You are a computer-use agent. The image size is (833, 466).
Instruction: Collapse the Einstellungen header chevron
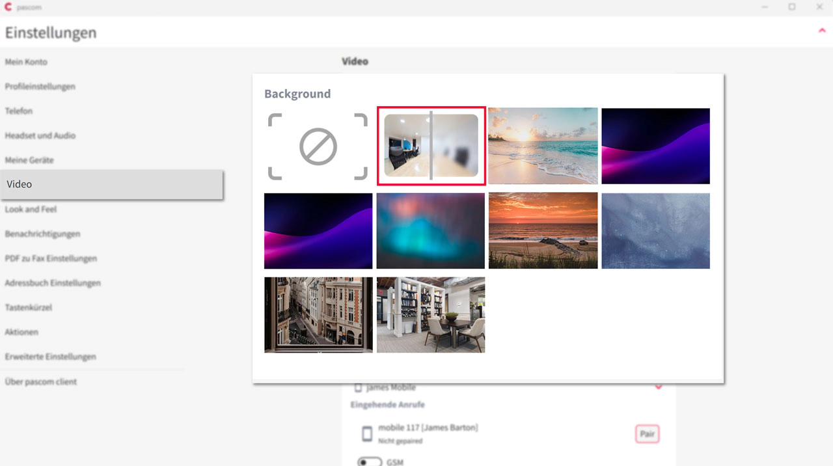click(x=821, y=31)
